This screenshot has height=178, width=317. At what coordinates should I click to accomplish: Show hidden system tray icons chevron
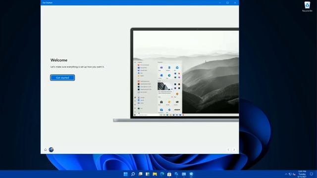[286, 174]
